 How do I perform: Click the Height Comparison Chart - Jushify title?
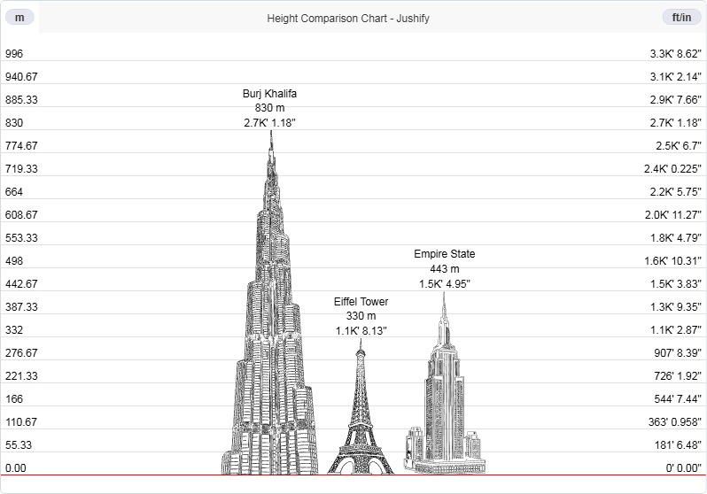tap(348, 19)
